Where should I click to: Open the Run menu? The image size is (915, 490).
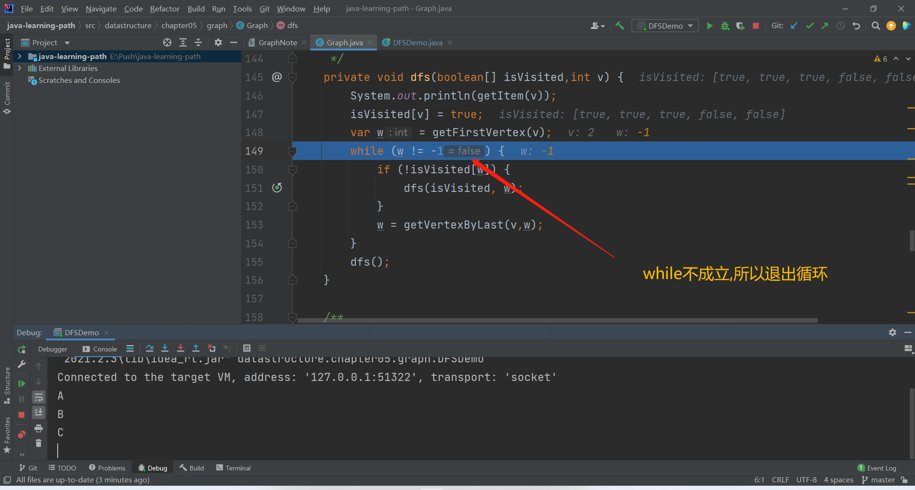pos(219,9)
